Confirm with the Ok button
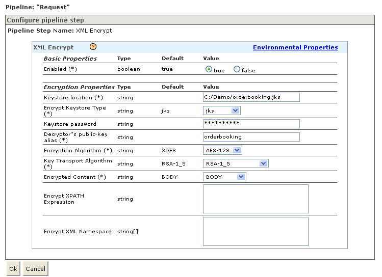The height and width of the screenshot is (277, 382). (13, 268)
